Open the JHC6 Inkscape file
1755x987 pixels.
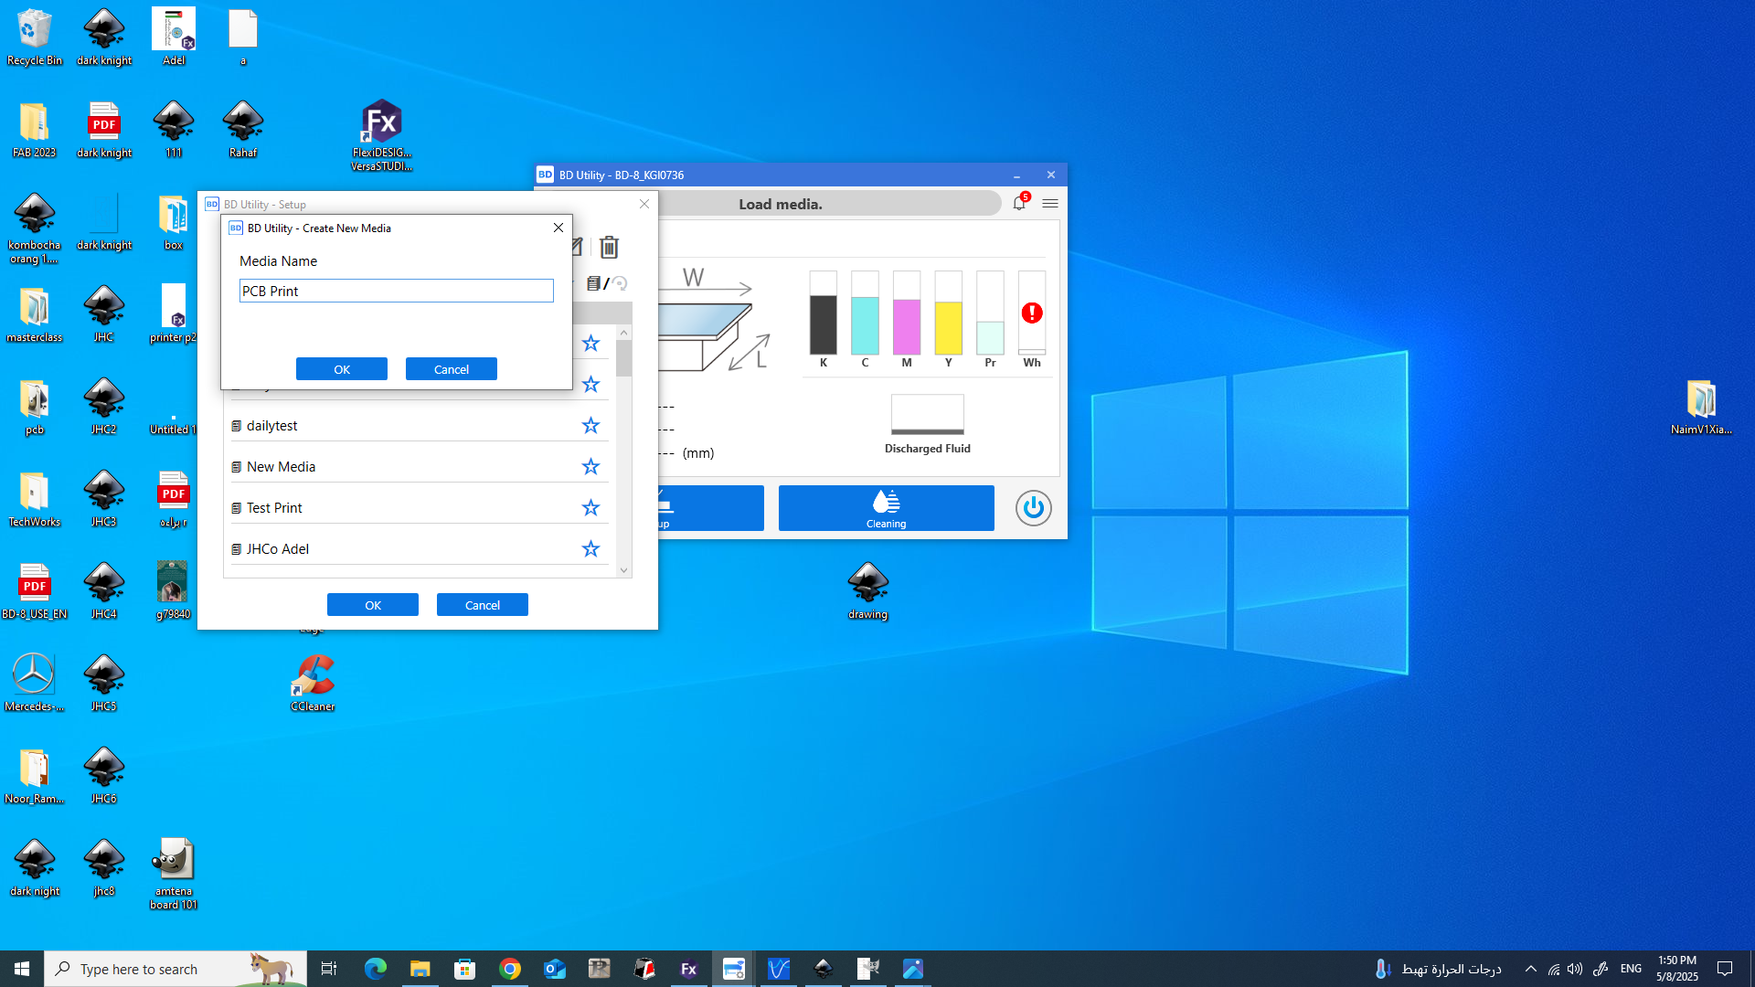[104, 776]
